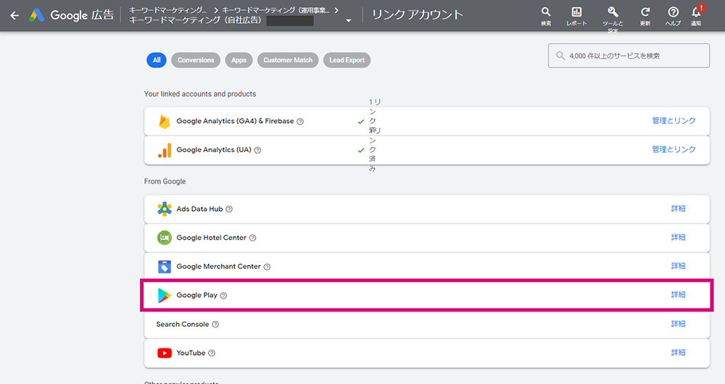725x384 pixels.
Task: Click help icon beside Ads Data Hub
Action: click(x=229, y=209)
